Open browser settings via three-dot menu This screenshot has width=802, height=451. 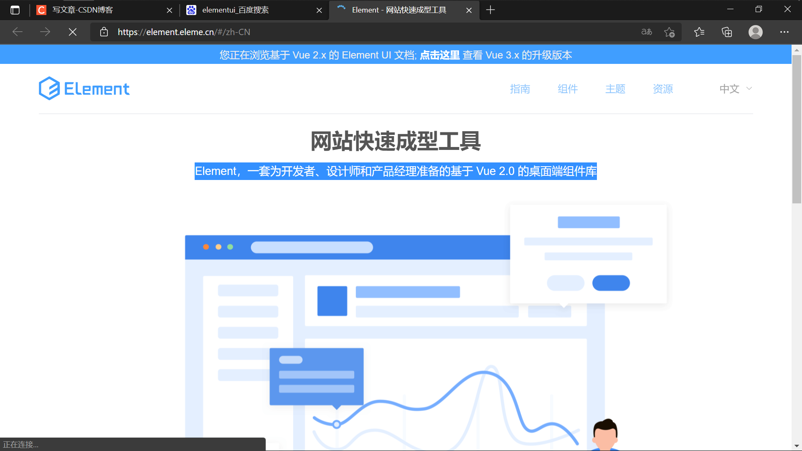[x=785, y=32]
